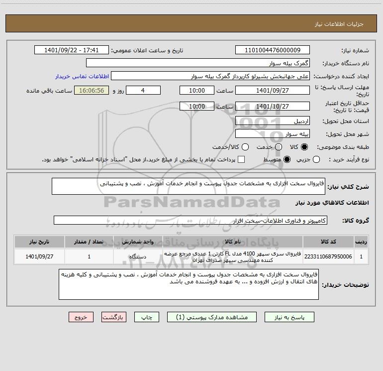
Task: Click the delivery city field بیله سوار
Action: [273, 134]
